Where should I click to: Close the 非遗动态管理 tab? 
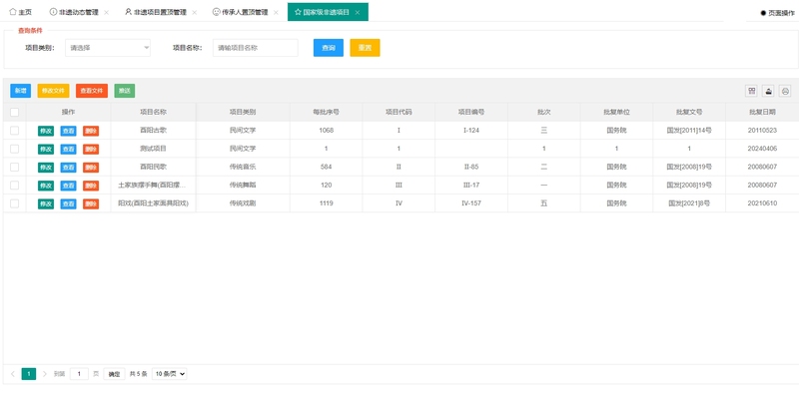[x=106, y=12]
